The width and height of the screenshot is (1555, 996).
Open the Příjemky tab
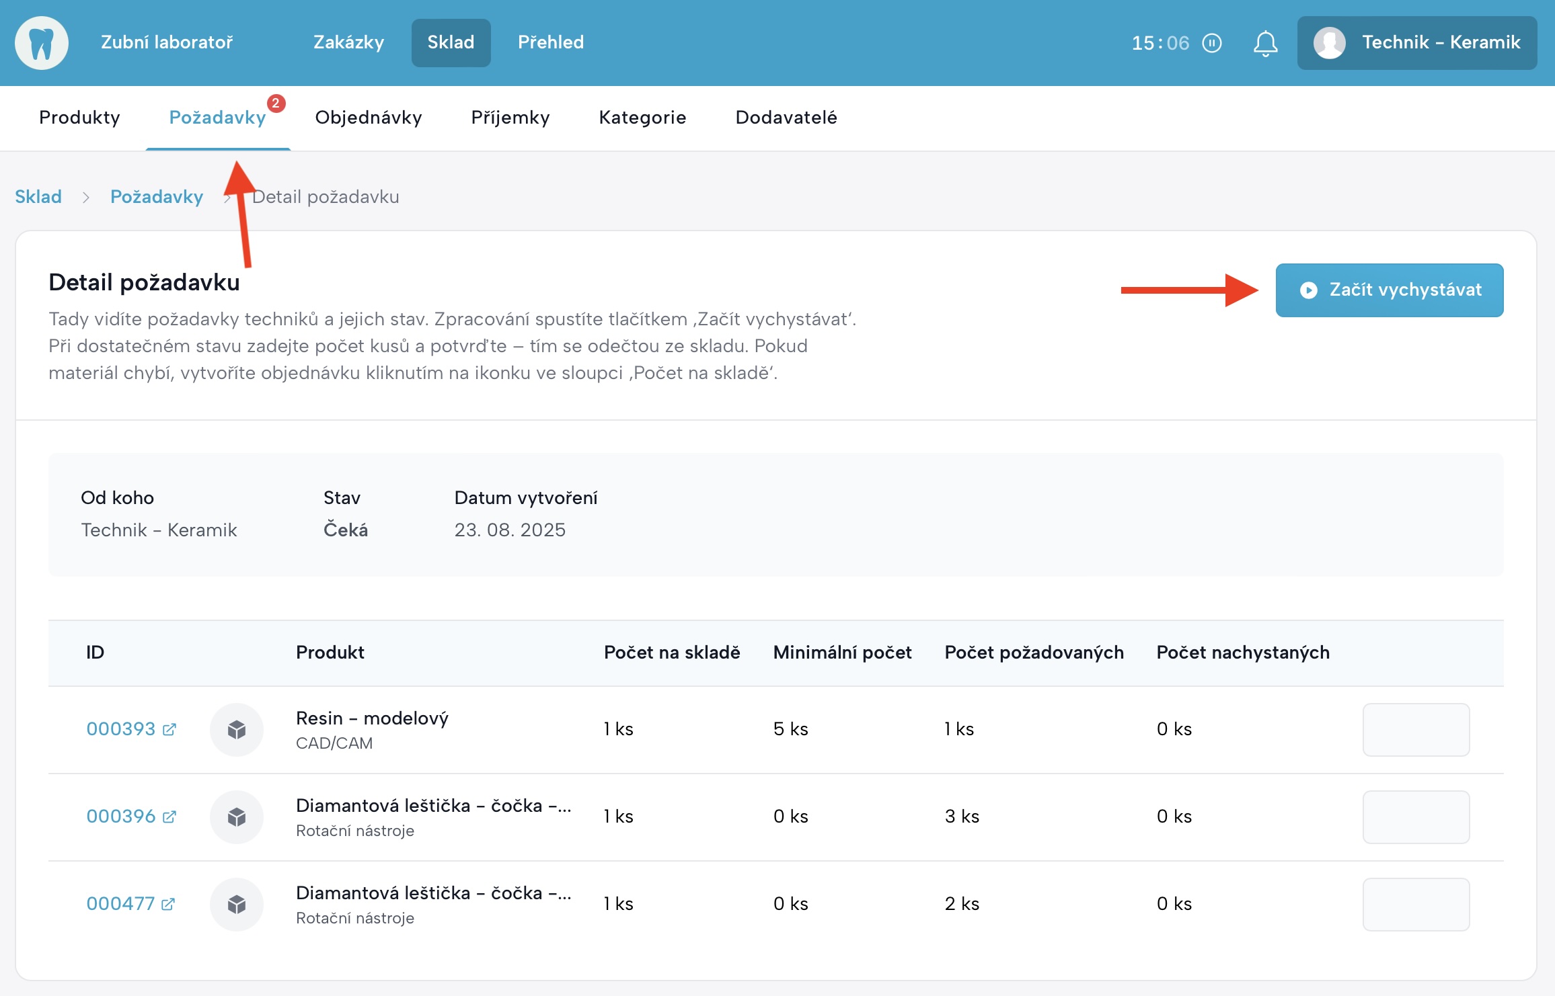(510, 118)
